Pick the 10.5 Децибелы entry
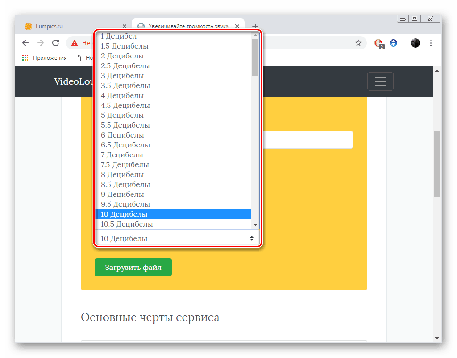 pyautogui.click(x=174, y=224)
